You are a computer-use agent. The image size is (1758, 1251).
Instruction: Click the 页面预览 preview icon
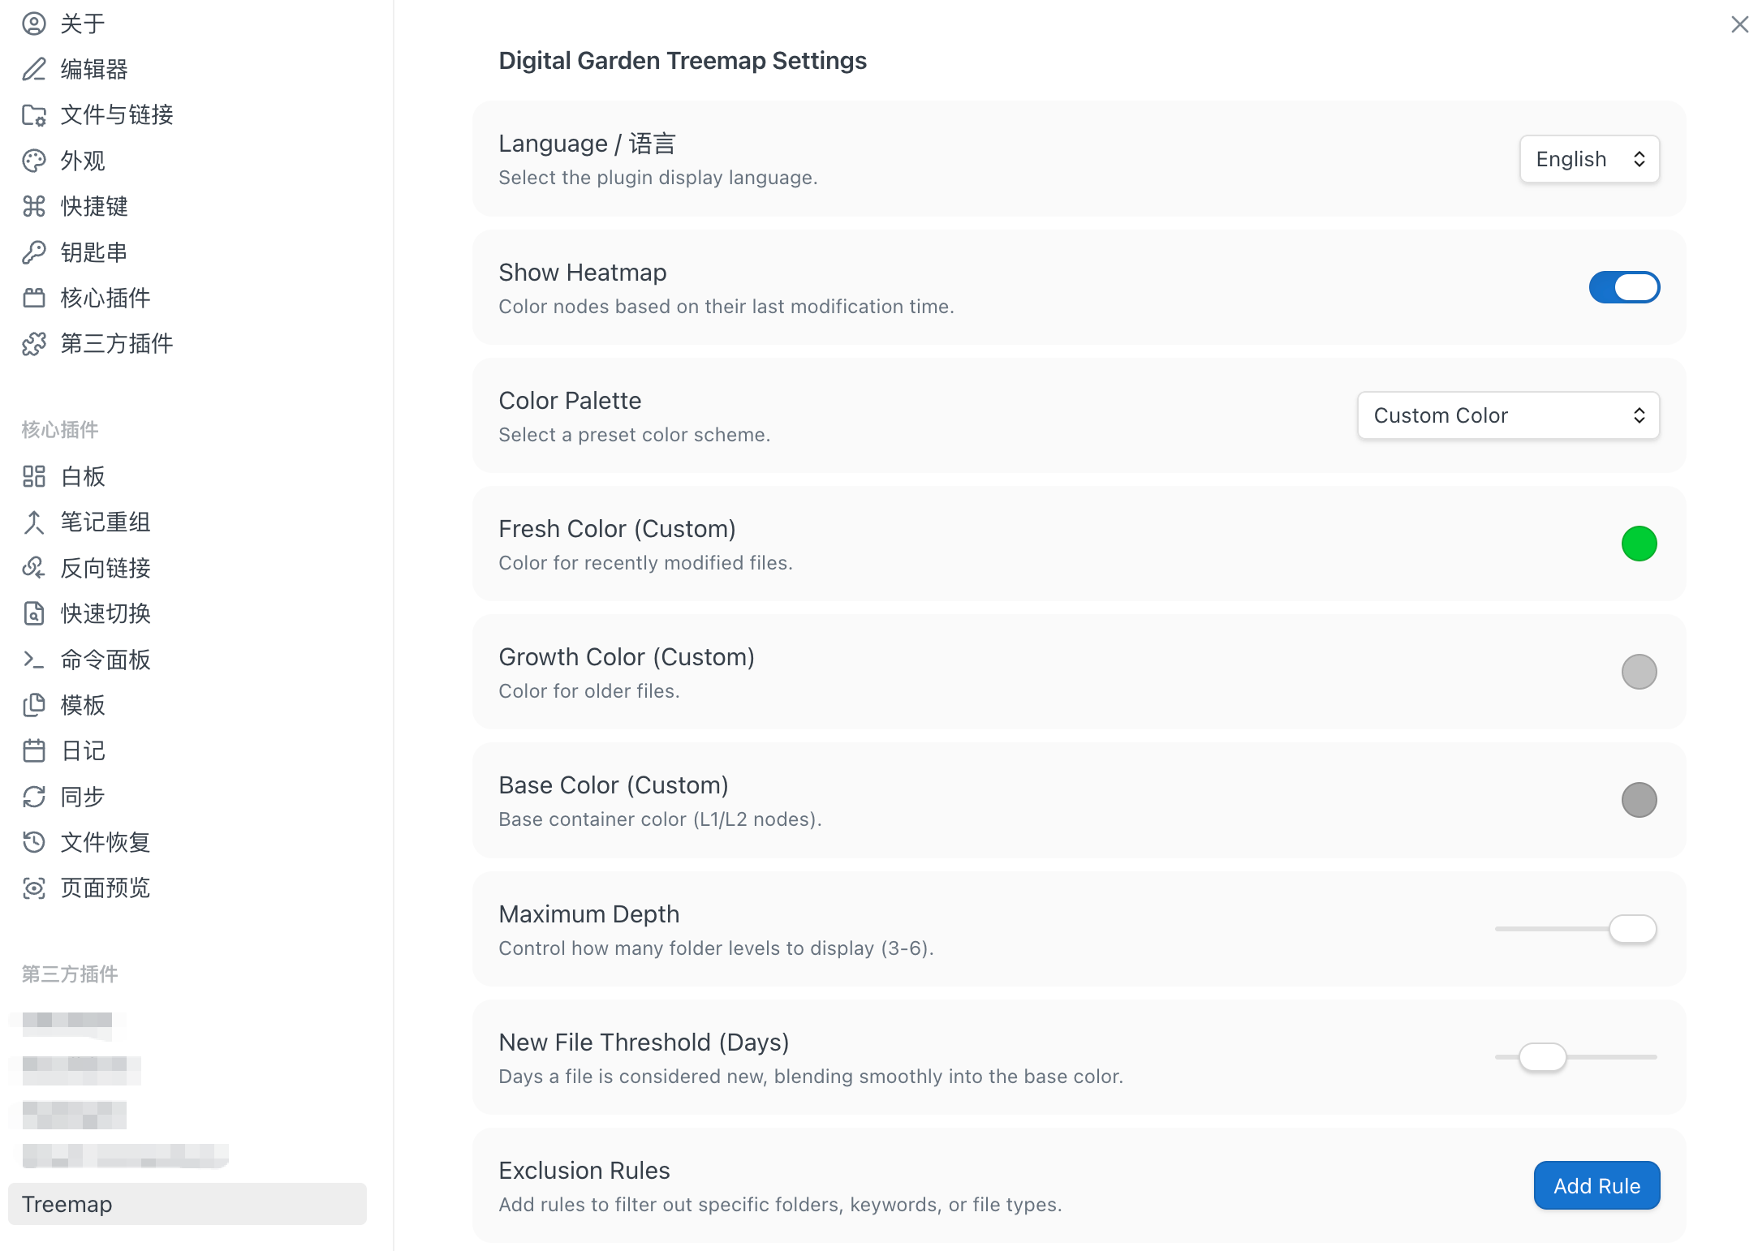34,888
